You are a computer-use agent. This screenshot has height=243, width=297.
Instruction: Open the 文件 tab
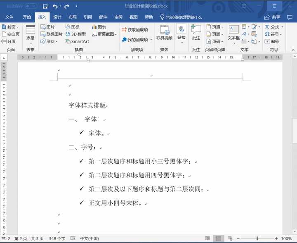tap(9, 17)
